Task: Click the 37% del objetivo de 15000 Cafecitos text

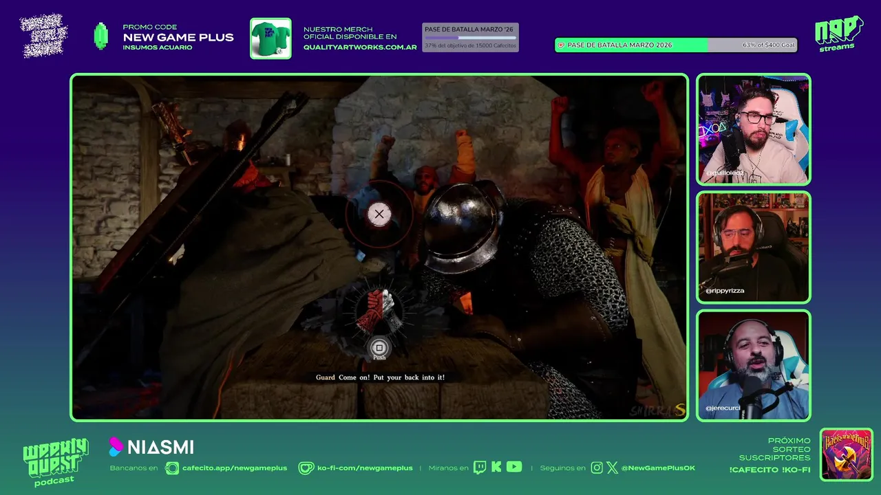Action: 470,46
